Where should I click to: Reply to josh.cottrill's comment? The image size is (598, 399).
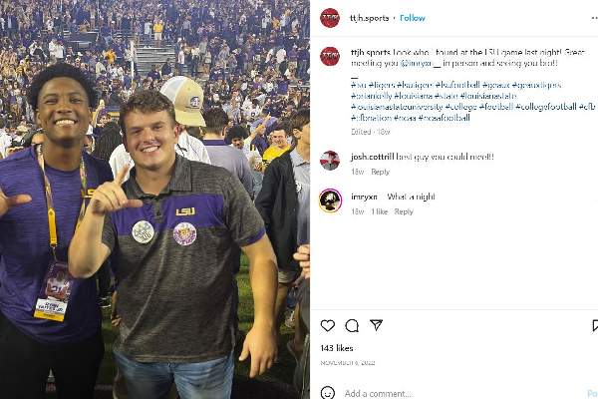[x=380, y=172]
